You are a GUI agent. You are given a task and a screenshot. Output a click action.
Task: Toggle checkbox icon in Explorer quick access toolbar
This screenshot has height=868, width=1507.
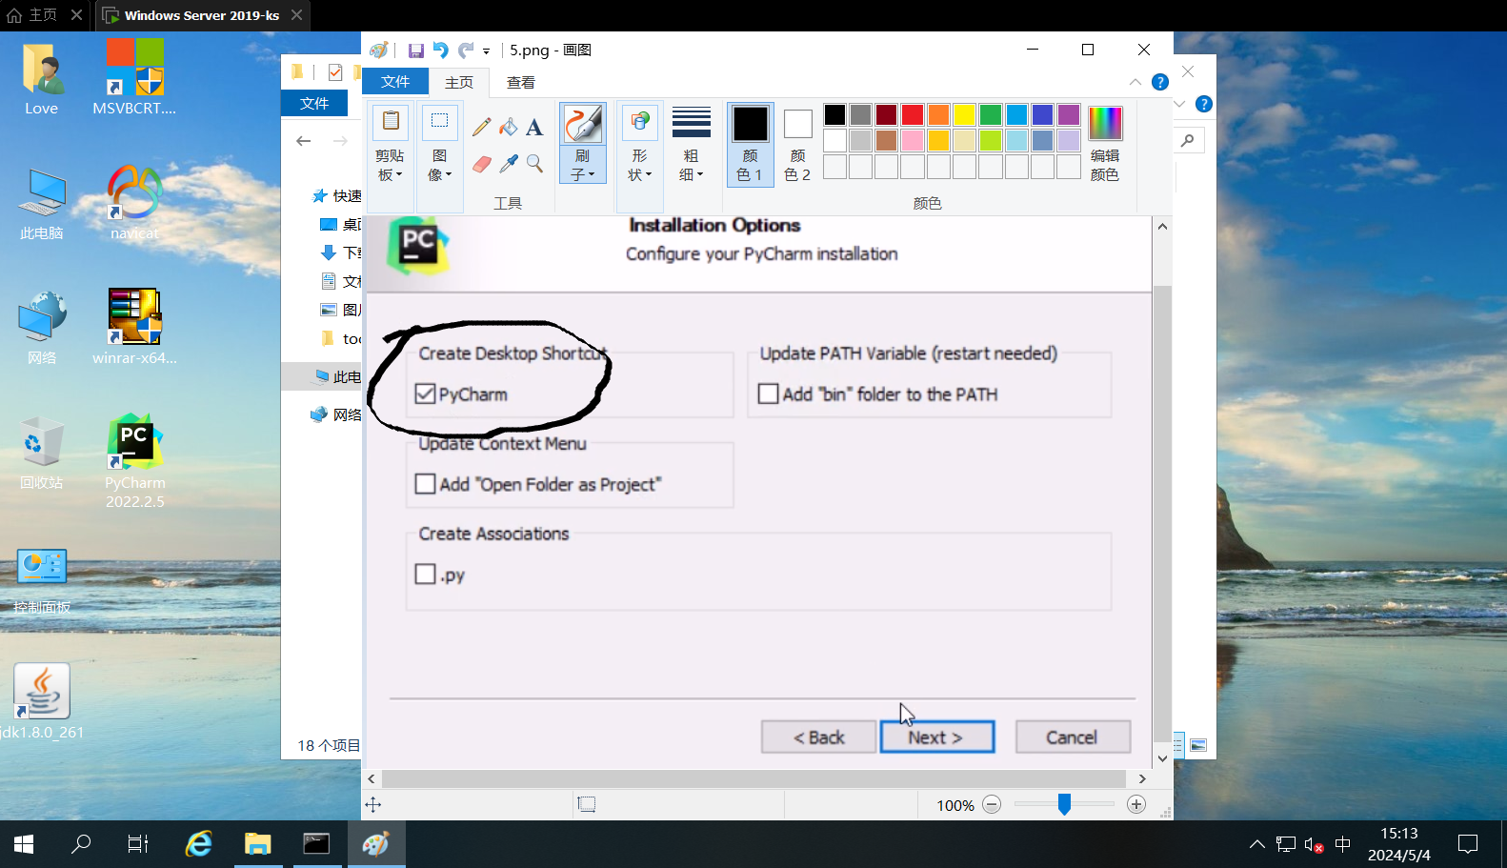[335, 71]
